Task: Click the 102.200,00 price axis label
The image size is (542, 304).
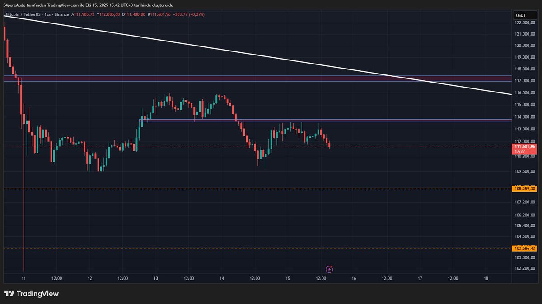Action: coord(525,268)
